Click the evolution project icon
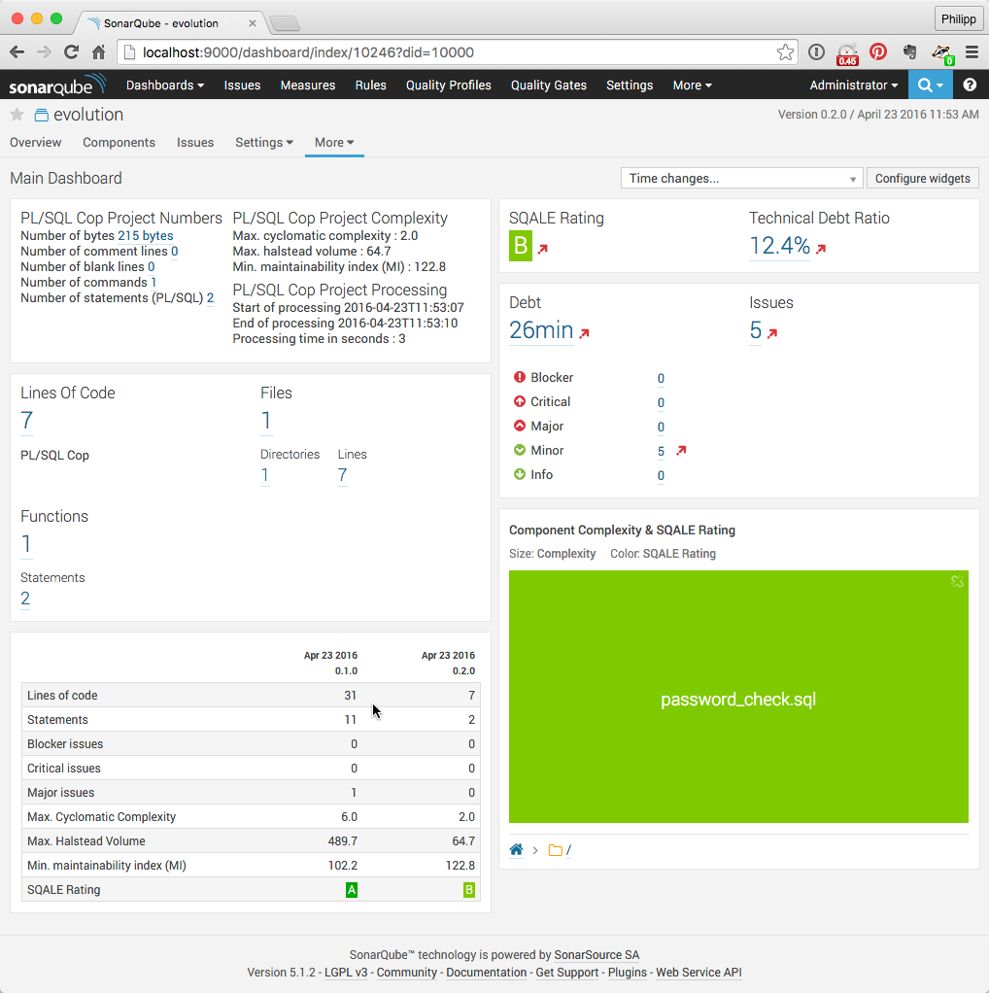Image resolution: width=989 pixels, height=993 pixels. [41, 116]
